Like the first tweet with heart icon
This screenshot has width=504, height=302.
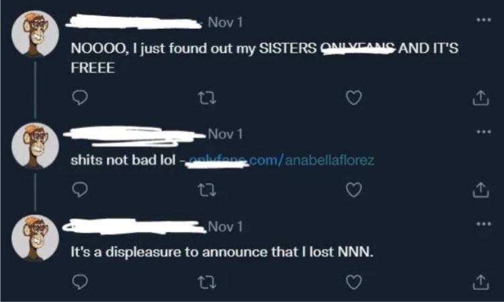click(x=353, y=98)
